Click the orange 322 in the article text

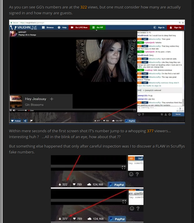(x=83, y=7)
